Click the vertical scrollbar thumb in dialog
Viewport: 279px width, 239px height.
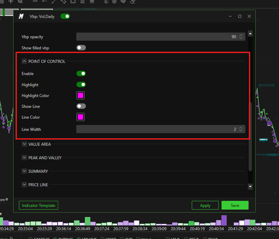pyautogui.click(x=250, y=137)
